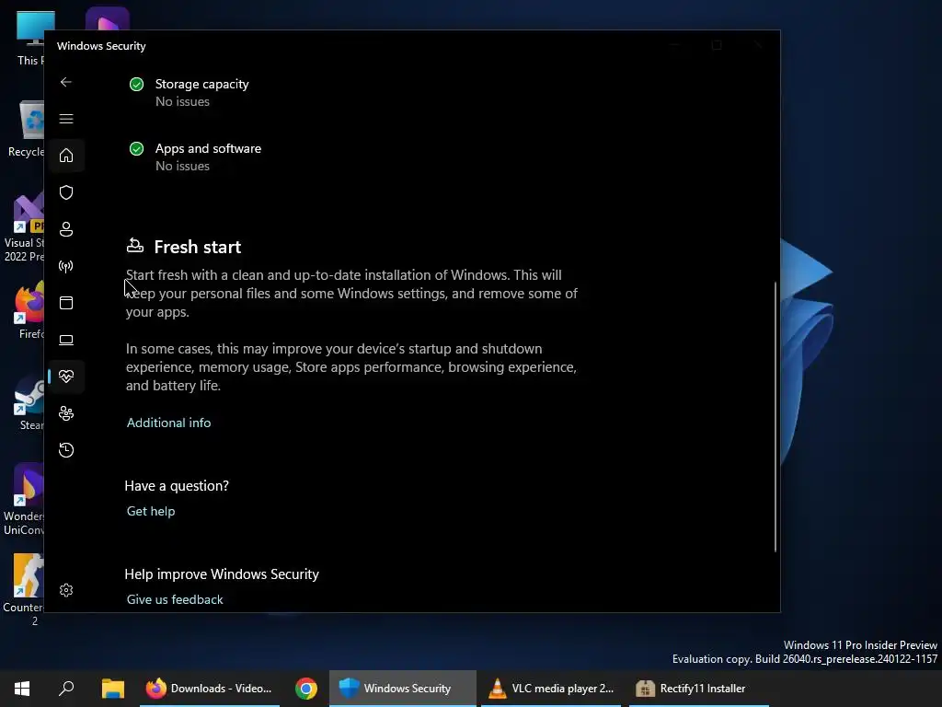Select the This PC desktop icon
This screenshot has height=707, width=942.
[30, 37]
